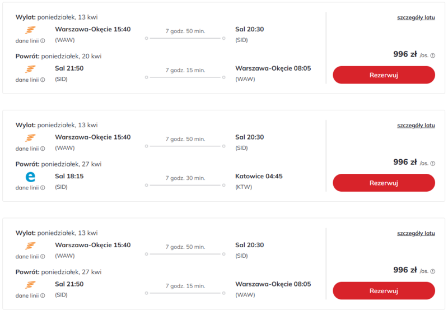Viewport: 448px width, 310px height.
Task: Click info icon beside third card's 996 zł price
Action: [x=433, y=271]
